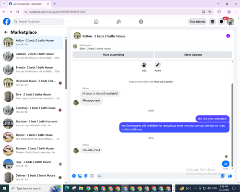Go back using the Marketplace arrow

pos(6,32)
